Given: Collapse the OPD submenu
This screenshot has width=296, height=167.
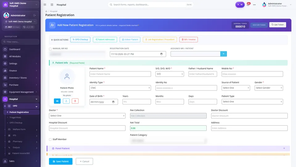Looking at the screenshot, I should coord(21,106).
